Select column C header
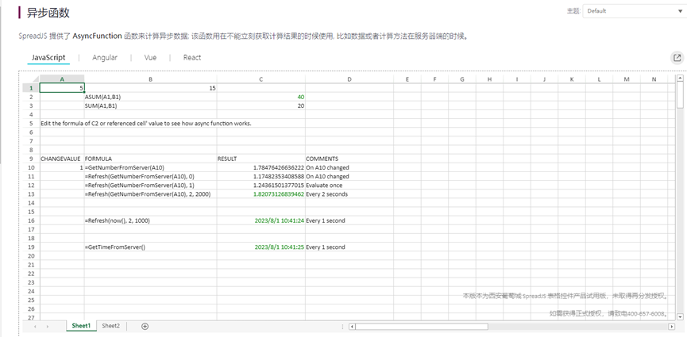 coord(261,79)
